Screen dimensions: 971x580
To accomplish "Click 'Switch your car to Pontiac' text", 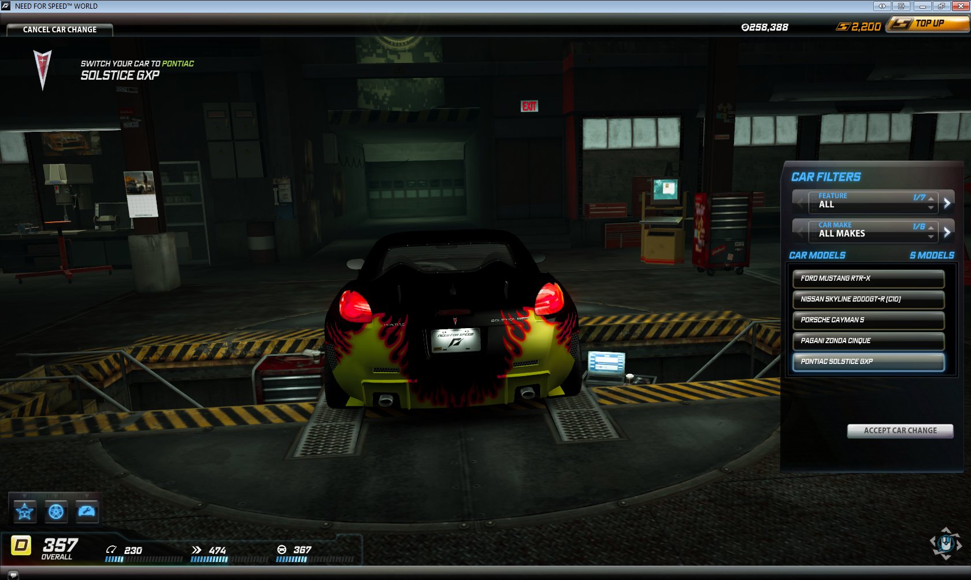I will pyautogui.click(x=137, y=64).
